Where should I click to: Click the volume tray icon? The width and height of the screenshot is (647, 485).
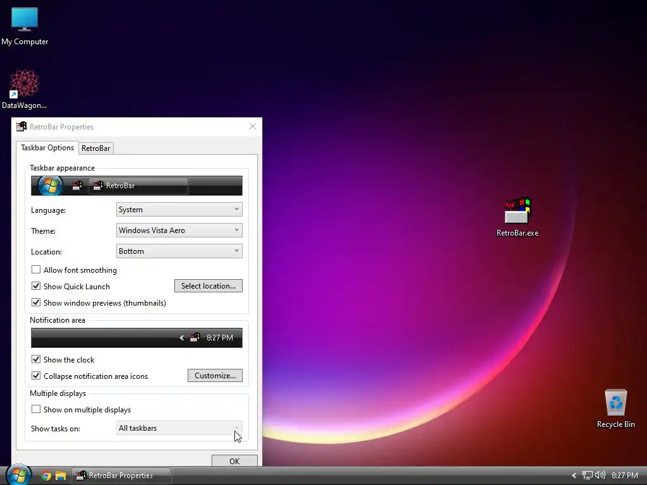pyautogui.click(x=600, y=476)
